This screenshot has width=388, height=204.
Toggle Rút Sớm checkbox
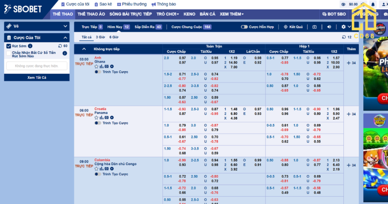pos(9,46)
